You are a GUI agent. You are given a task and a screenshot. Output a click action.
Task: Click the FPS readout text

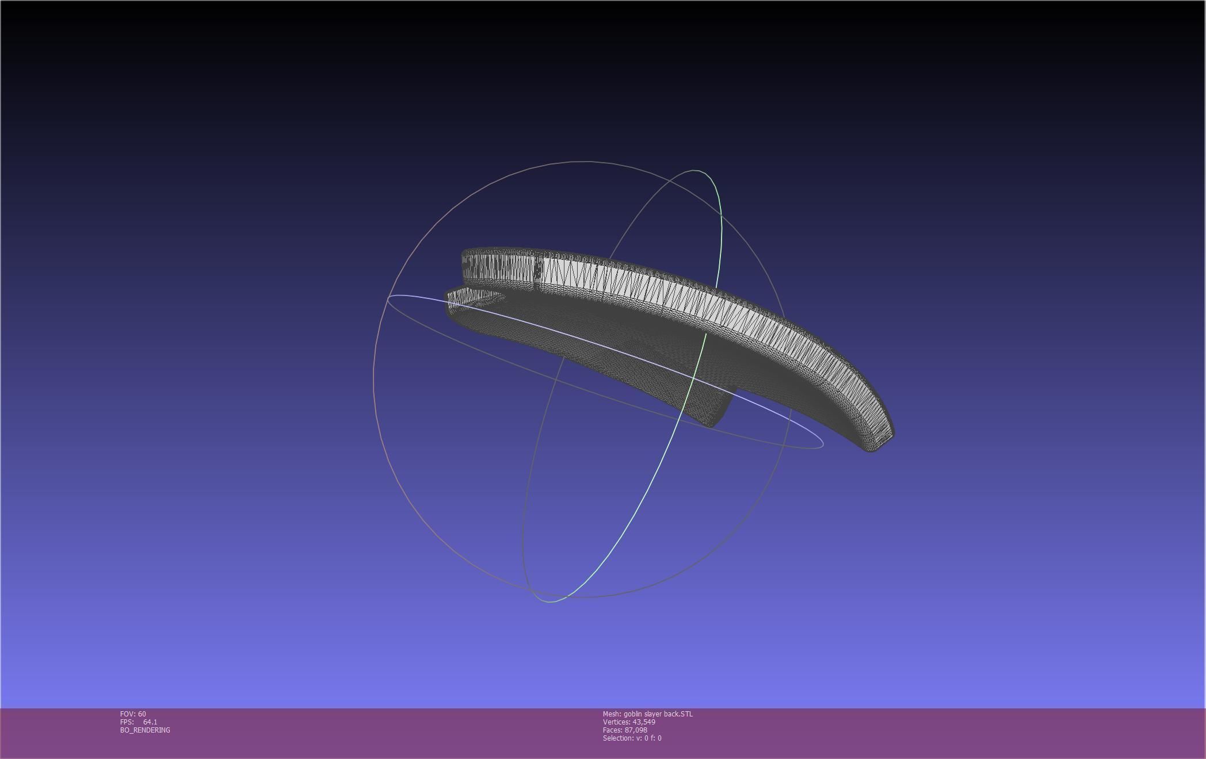point(138,722)
